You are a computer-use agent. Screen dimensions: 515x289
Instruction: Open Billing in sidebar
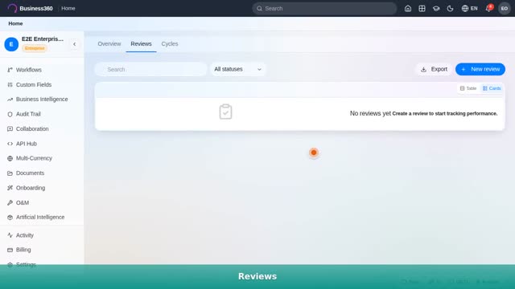coord(42,250)
